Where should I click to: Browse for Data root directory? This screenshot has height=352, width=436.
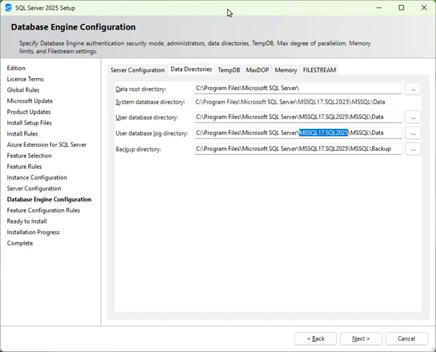(x=413, y=89)
